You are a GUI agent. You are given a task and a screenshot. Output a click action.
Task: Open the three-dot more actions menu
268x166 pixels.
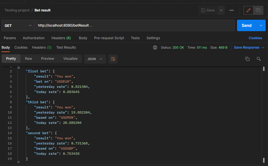[x=231, y=10]
